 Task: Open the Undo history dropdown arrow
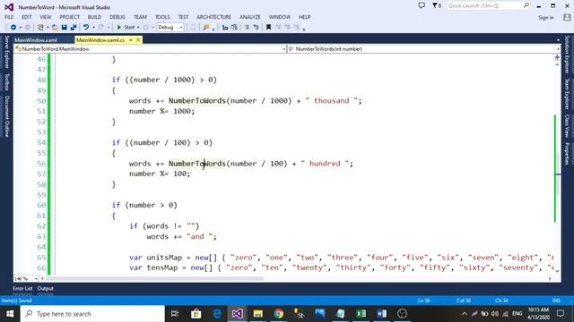point(93,28)
